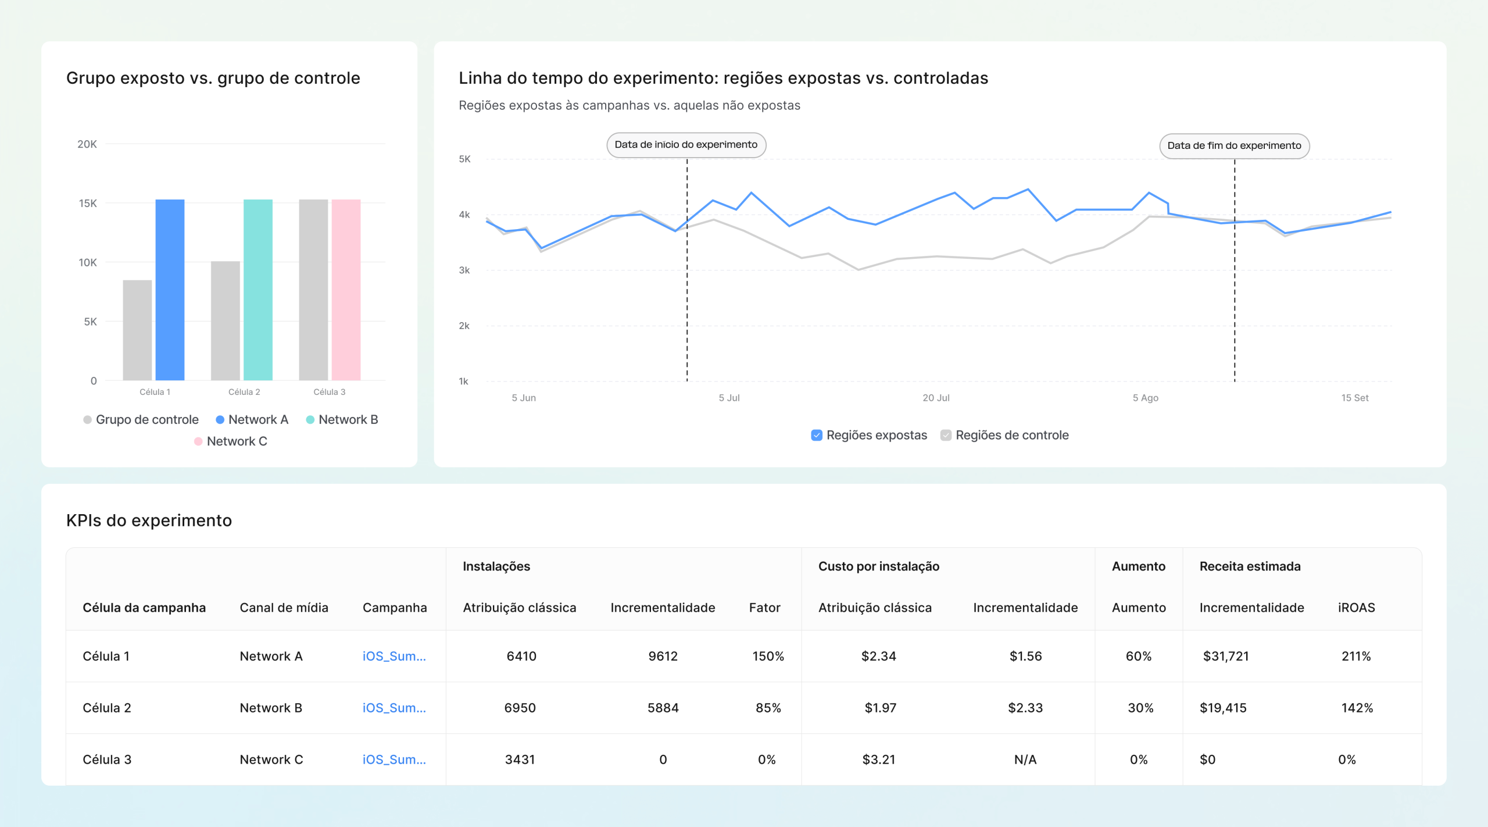The image size is (1488, 827).
Task: Click the Instalações column group header
Action: click(x=496, y=566)
